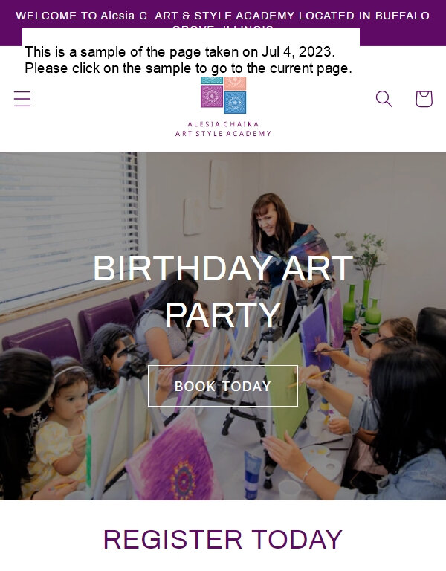Click the sample page notice text
The image size is (446, 571).
(189, 59)
